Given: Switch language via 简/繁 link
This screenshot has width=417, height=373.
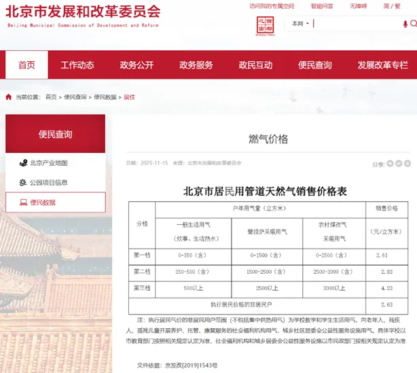Looking at the screenshot, I should [392, 6].
